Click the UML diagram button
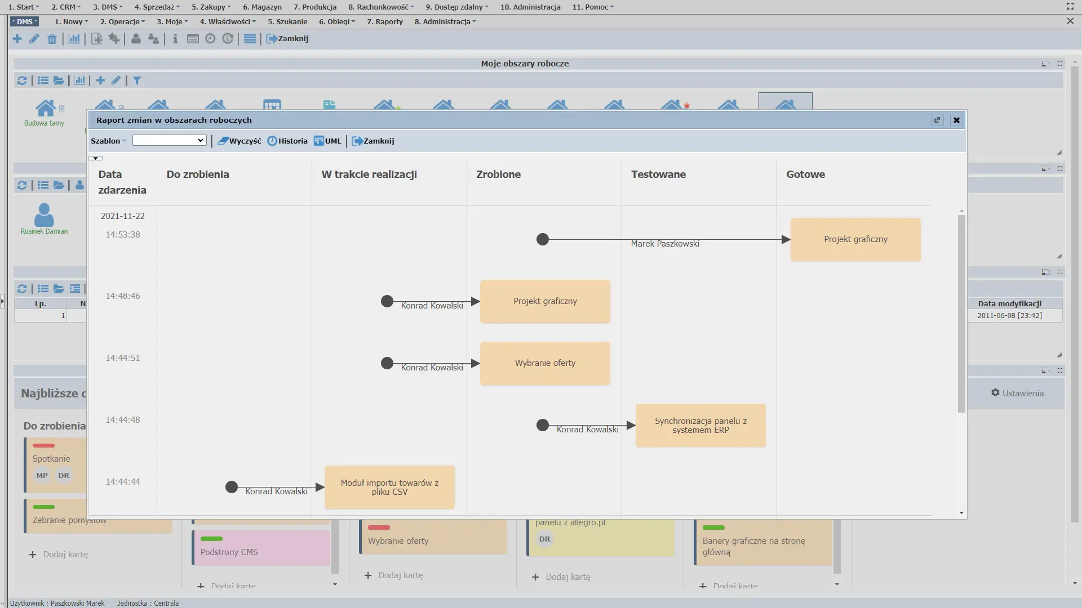The image size is (1082, 608). click(x=327, y=141)
